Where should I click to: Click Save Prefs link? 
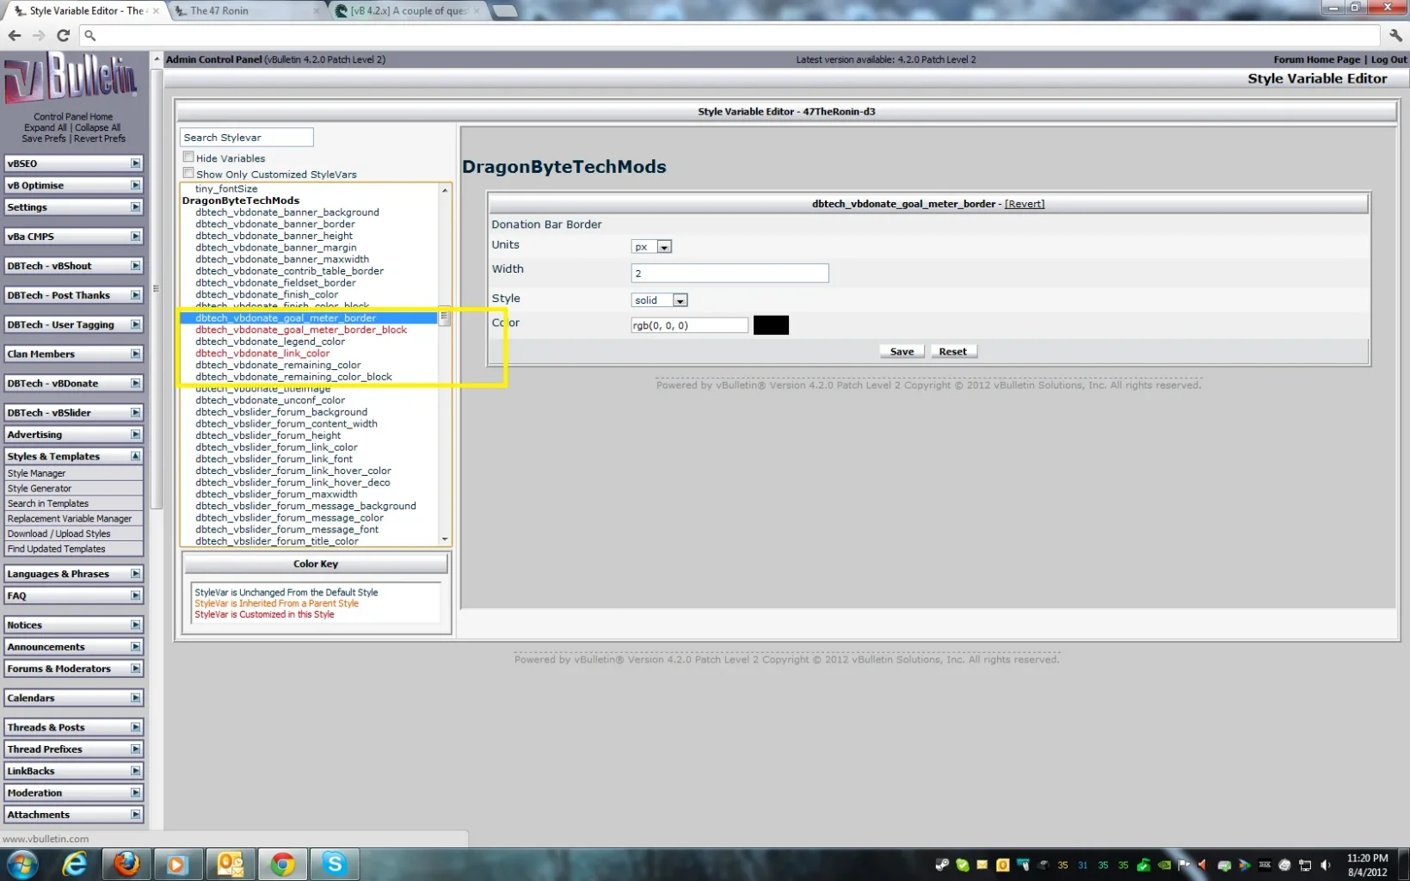click(x=44, y=139)
